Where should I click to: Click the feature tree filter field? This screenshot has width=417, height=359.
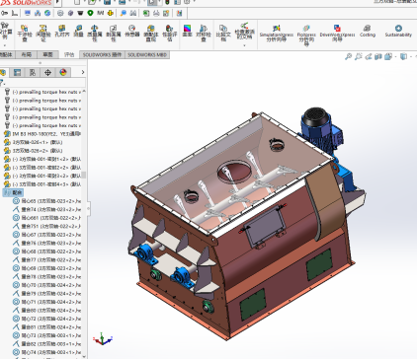(42, 83)
